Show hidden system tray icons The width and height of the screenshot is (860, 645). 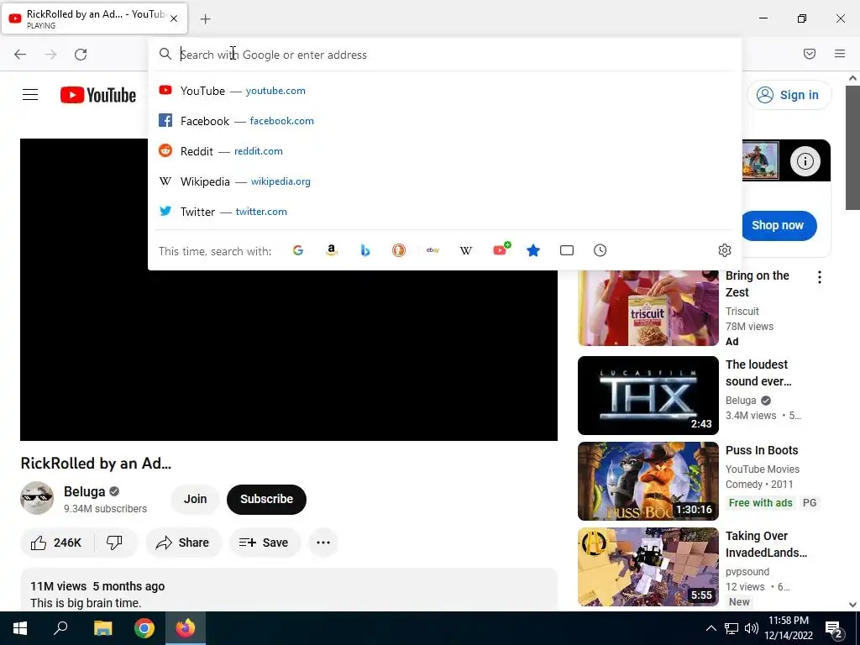(x=711, y=628)
